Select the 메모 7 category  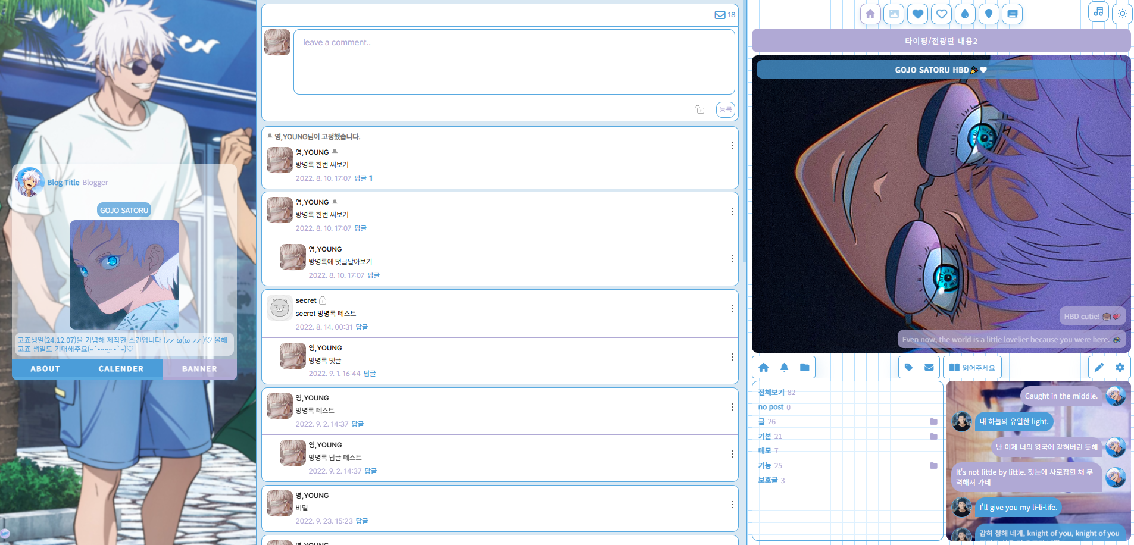click(x=768, y=451)
